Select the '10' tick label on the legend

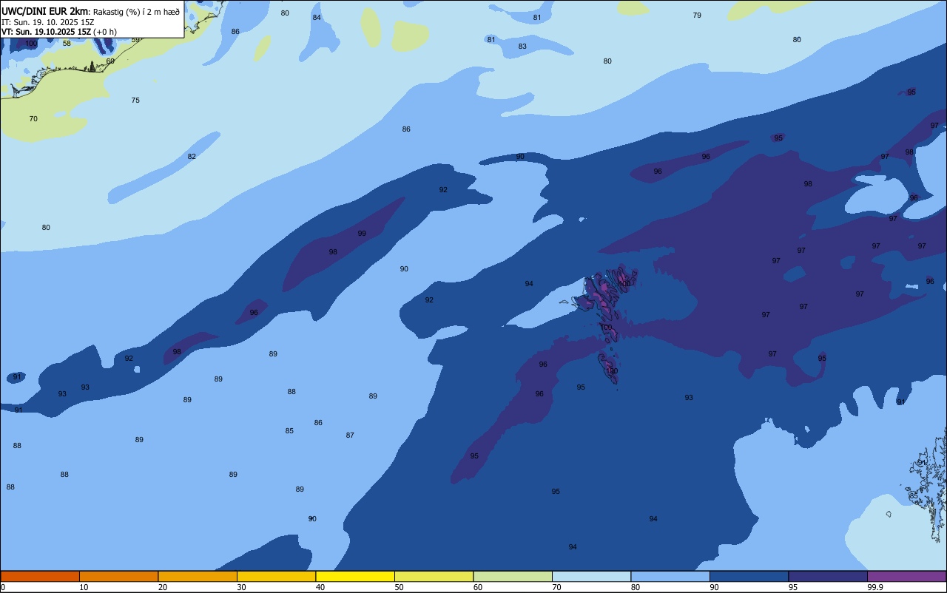point(84,587)
